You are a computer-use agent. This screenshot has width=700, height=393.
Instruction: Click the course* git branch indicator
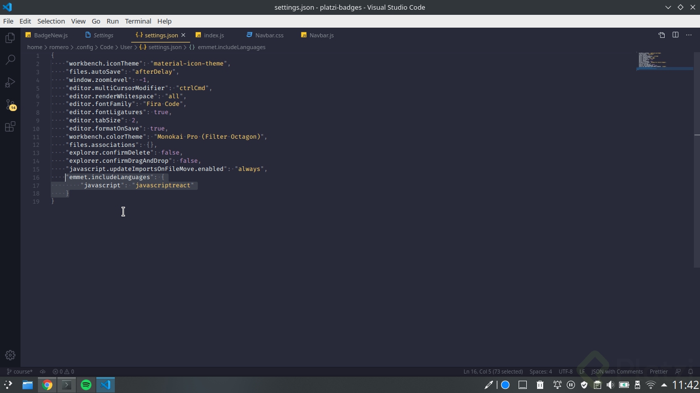tap(19, 372)
